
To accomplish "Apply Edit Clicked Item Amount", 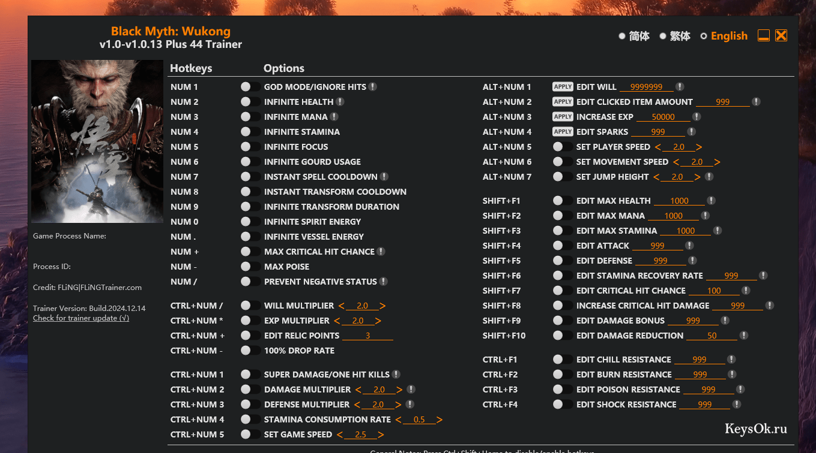I will [x=563, y=102].
